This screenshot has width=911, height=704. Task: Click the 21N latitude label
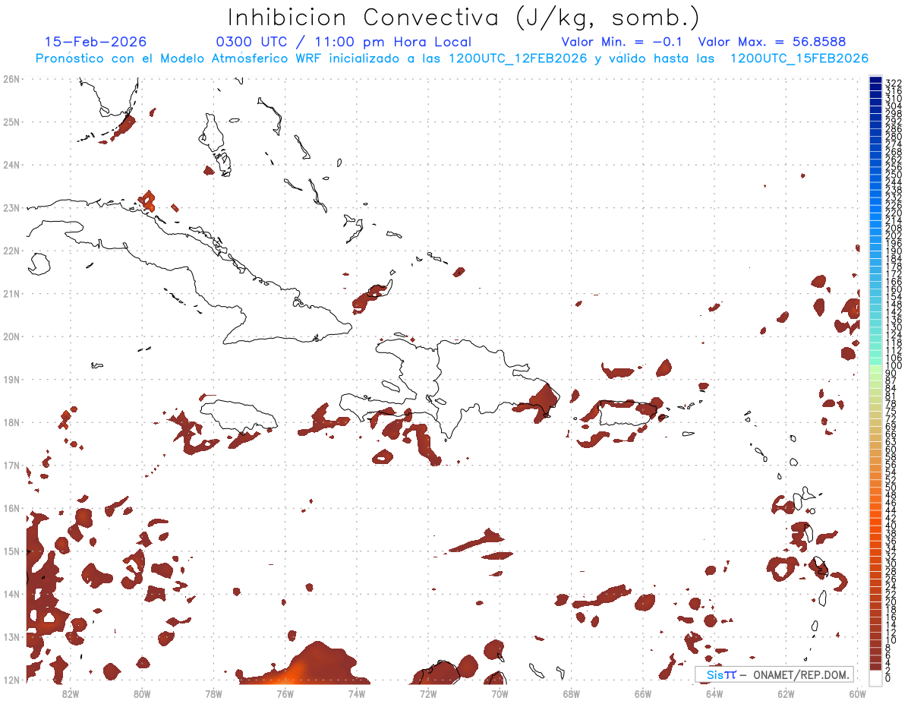pos(11,293)
